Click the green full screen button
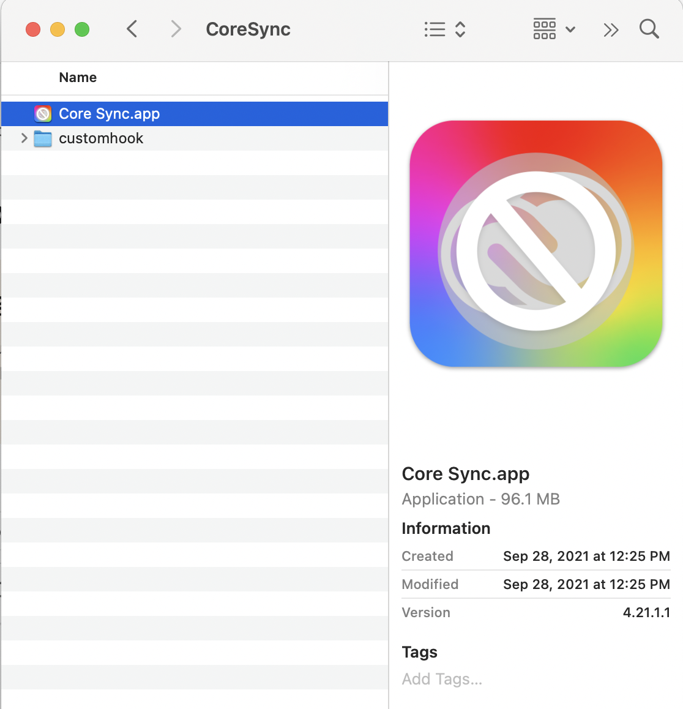Viewport: 683px width, 709px height. tap(82, 29)
